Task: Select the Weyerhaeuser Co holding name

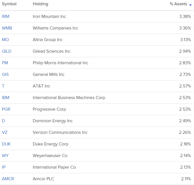Action: click(50, 156)
